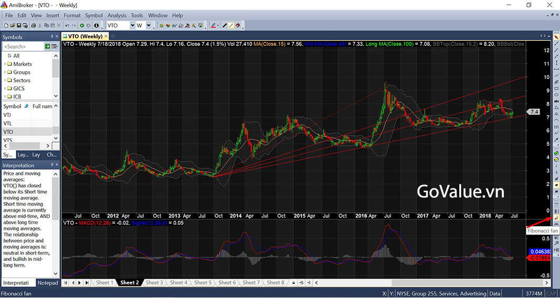Click the green zoom in icon
Image resolution: width=560 pixels, height=298 pixels.
click(556, 153)
